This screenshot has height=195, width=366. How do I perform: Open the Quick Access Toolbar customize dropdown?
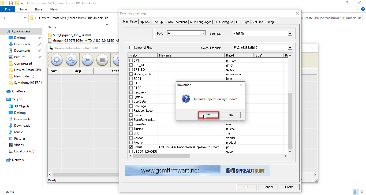22,3
